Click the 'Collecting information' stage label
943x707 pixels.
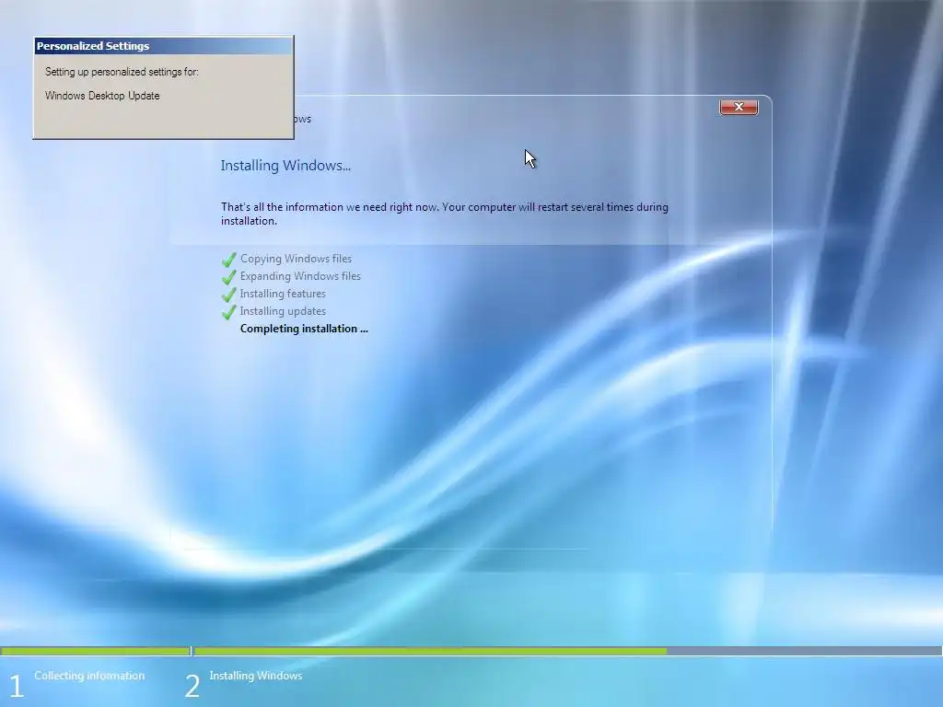coord(89,676)
